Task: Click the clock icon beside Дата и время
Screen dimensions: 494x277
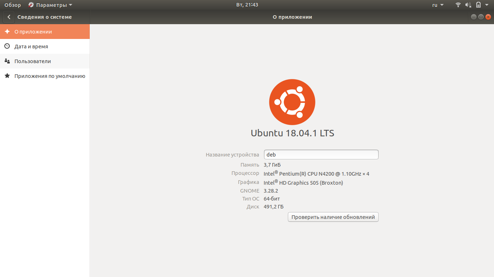Action: (x=7, y=46)
